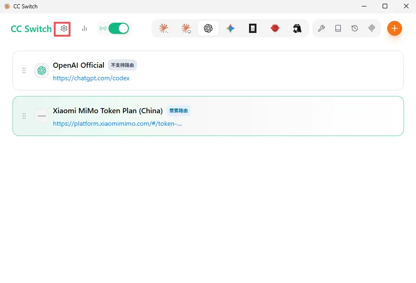Viewport: 416px width, 283px height.
Task: Switch to the Claude Code terminal app tab
Action: click(164, 28)
